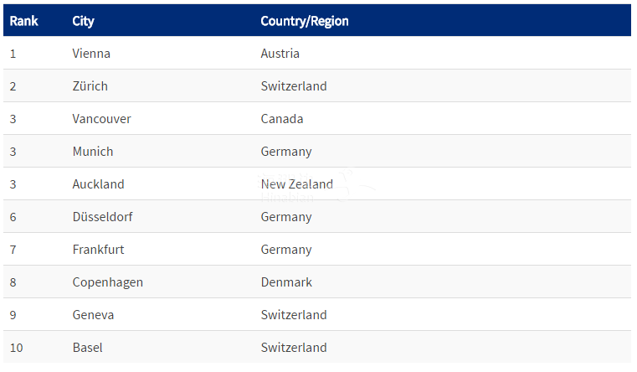Image resolution: width=637 pixels, height=372 pixels.
Task: Select the Canada country cell
Action: click(x=282, y=119)
